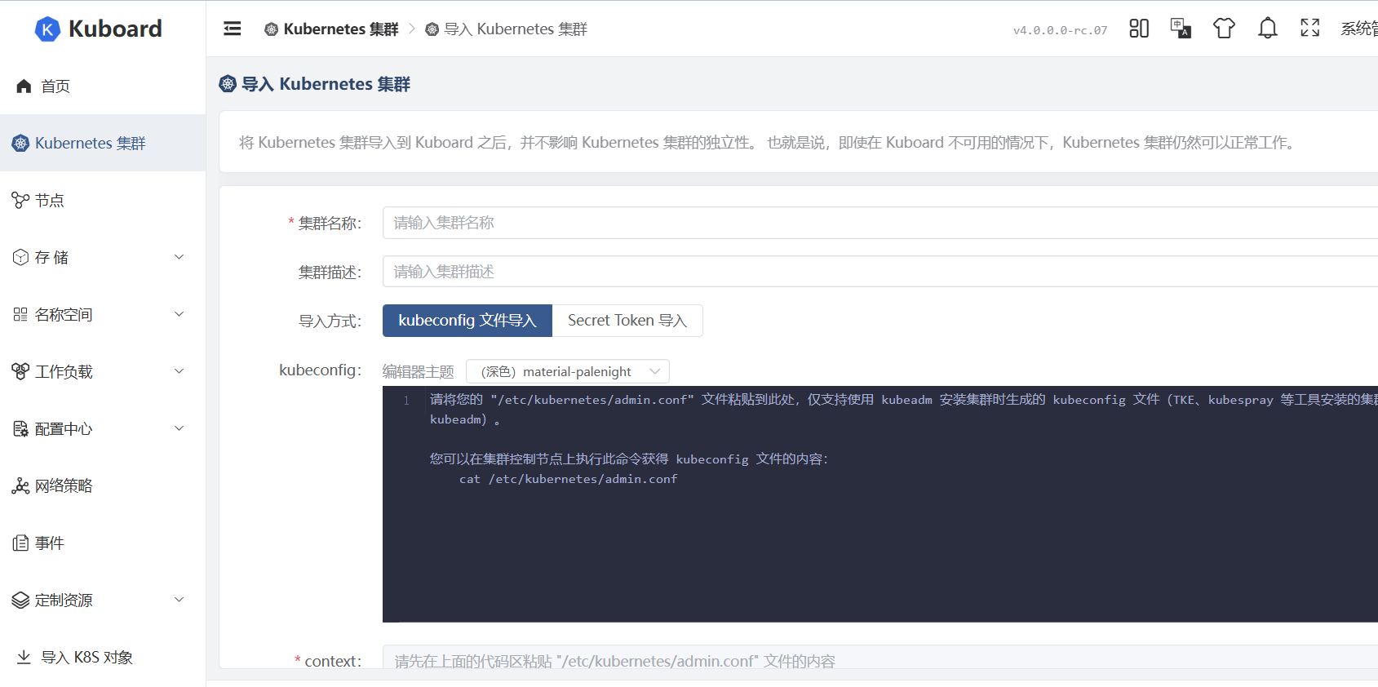Click the cat /etc/kubernetes/admin.conf line

(569, 479)
